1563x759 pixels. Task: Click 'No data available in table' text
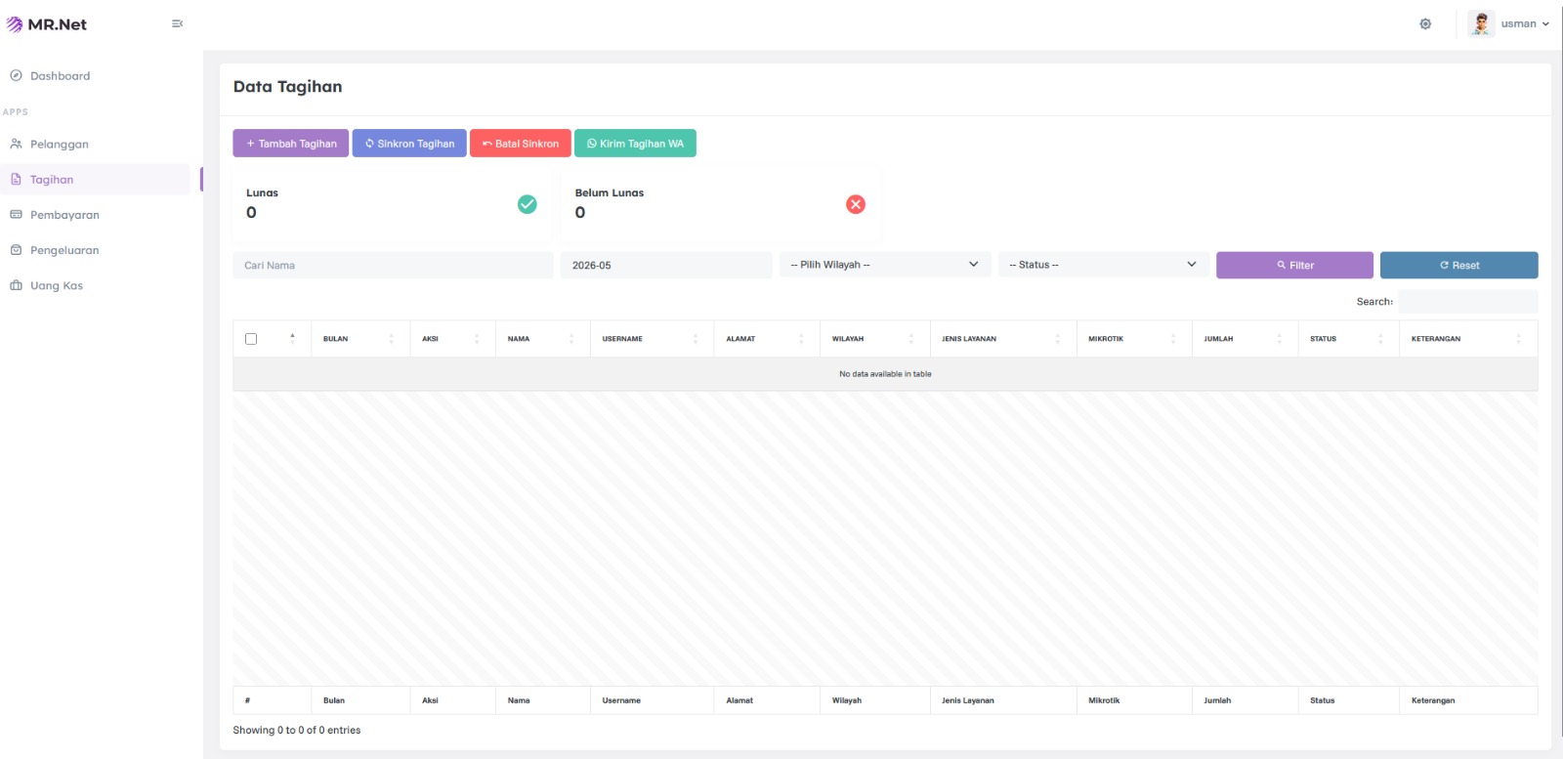coord(885,374)
